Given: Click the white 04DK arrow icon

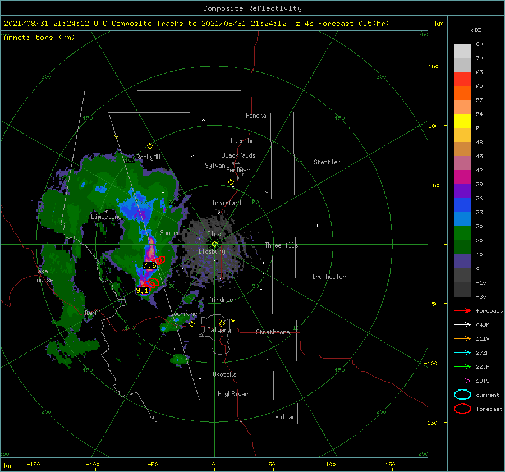Looking at the screenshot, I should [462, 324].
